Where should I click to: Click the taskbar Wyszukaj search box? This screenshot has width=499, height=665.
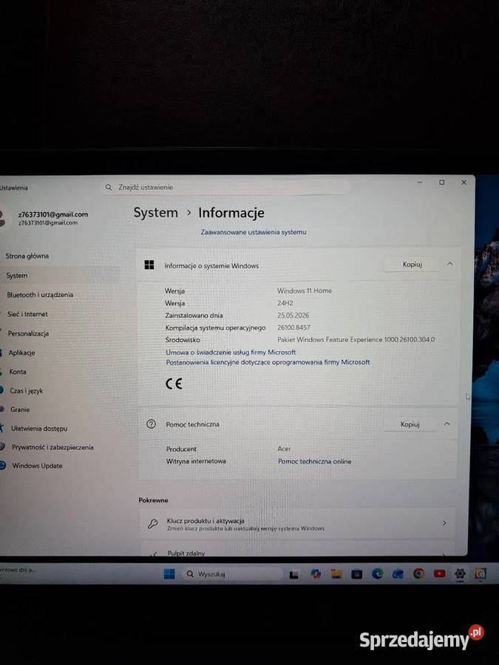(233, 574)
